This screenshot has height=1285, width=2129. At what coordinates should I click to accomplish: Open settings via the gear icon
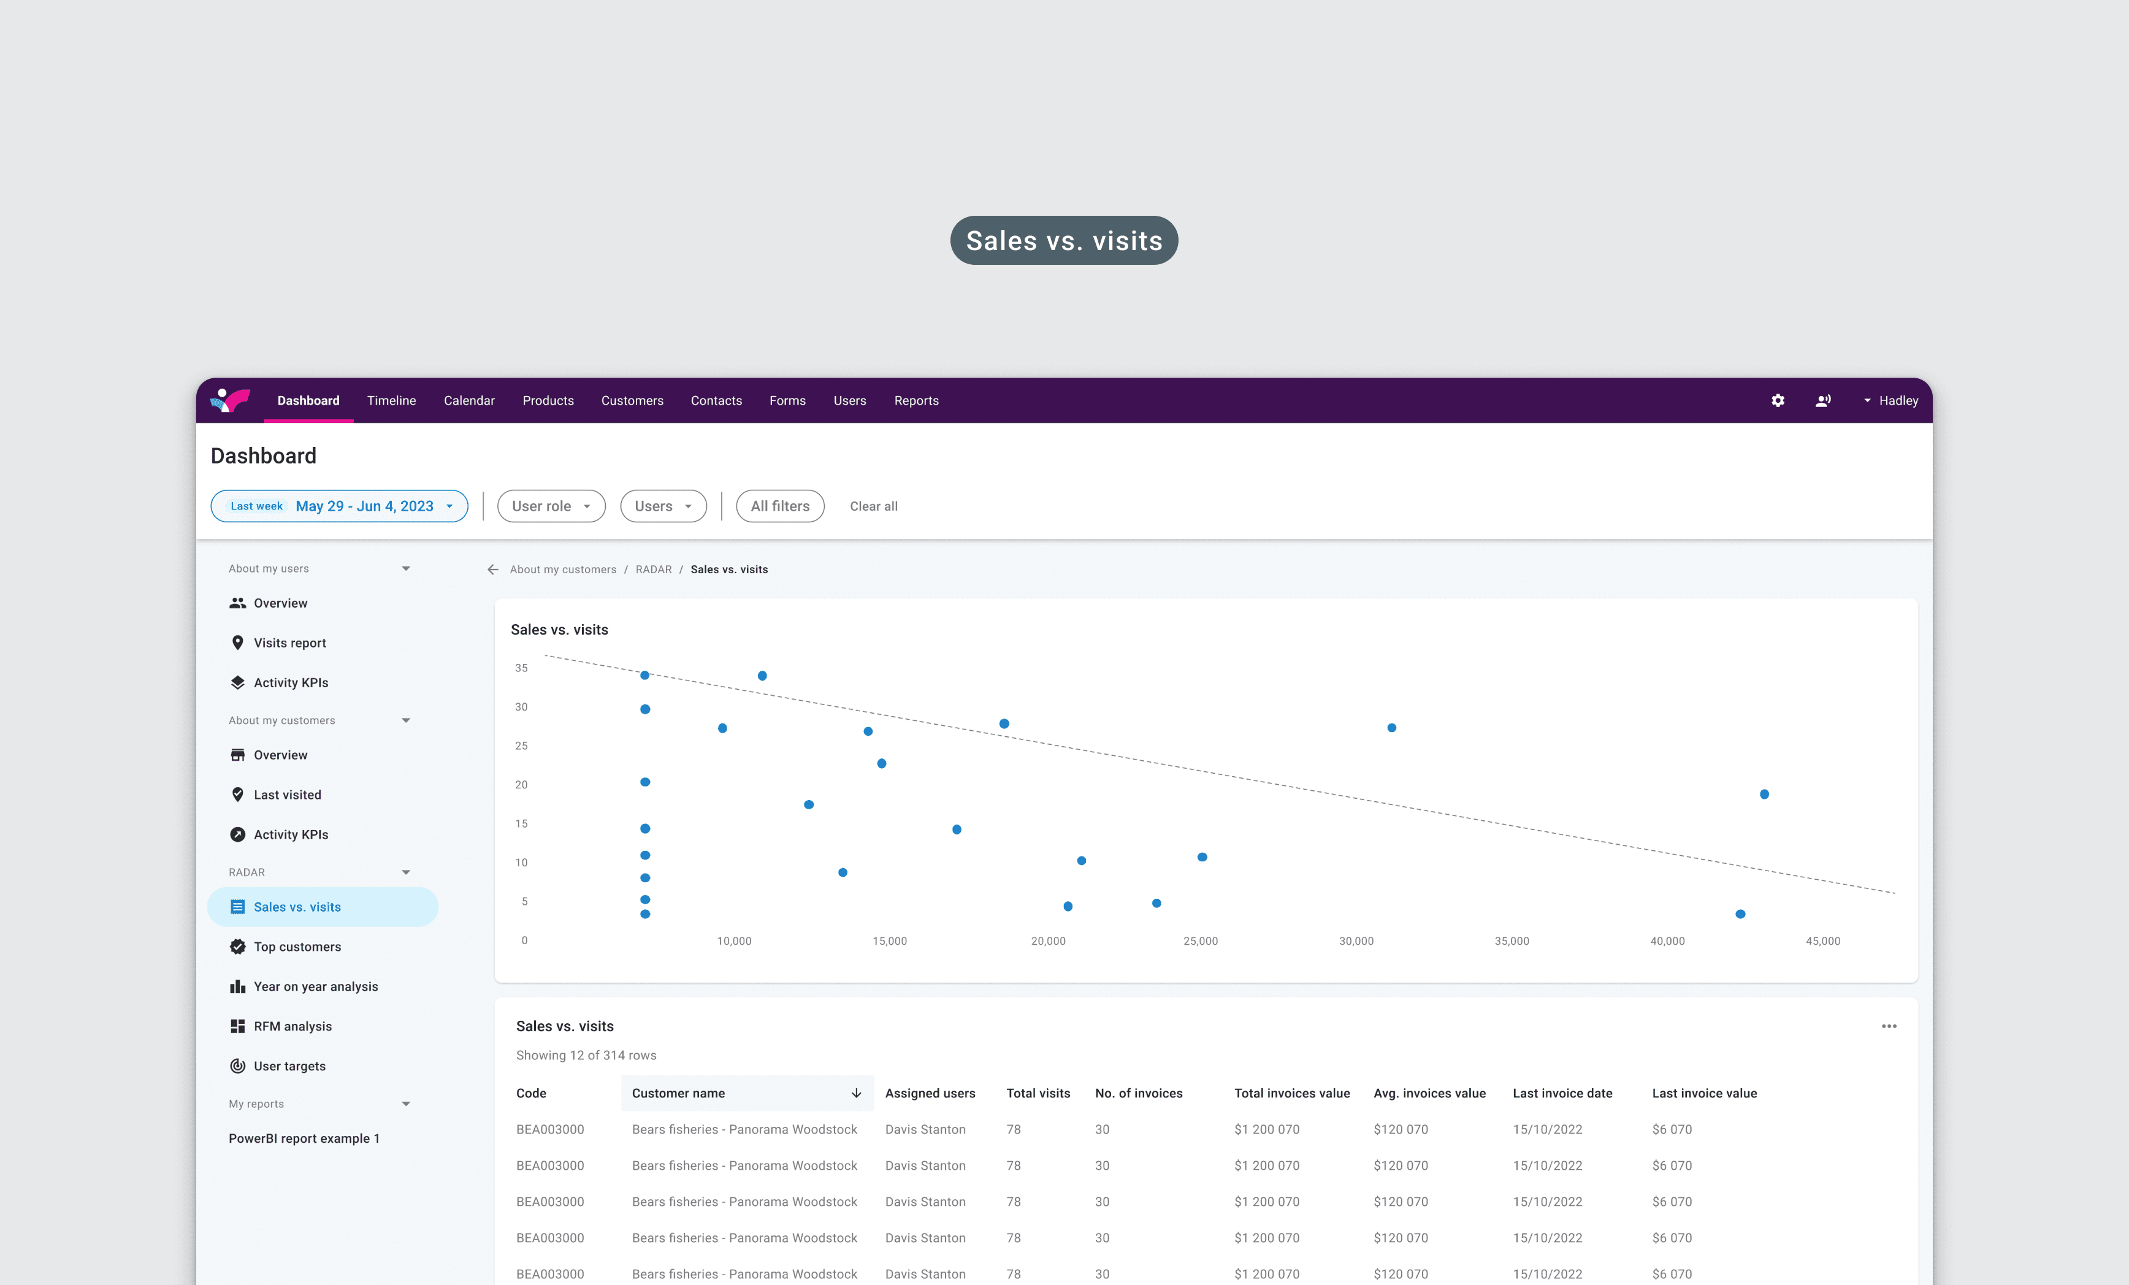coord(1777,400)
